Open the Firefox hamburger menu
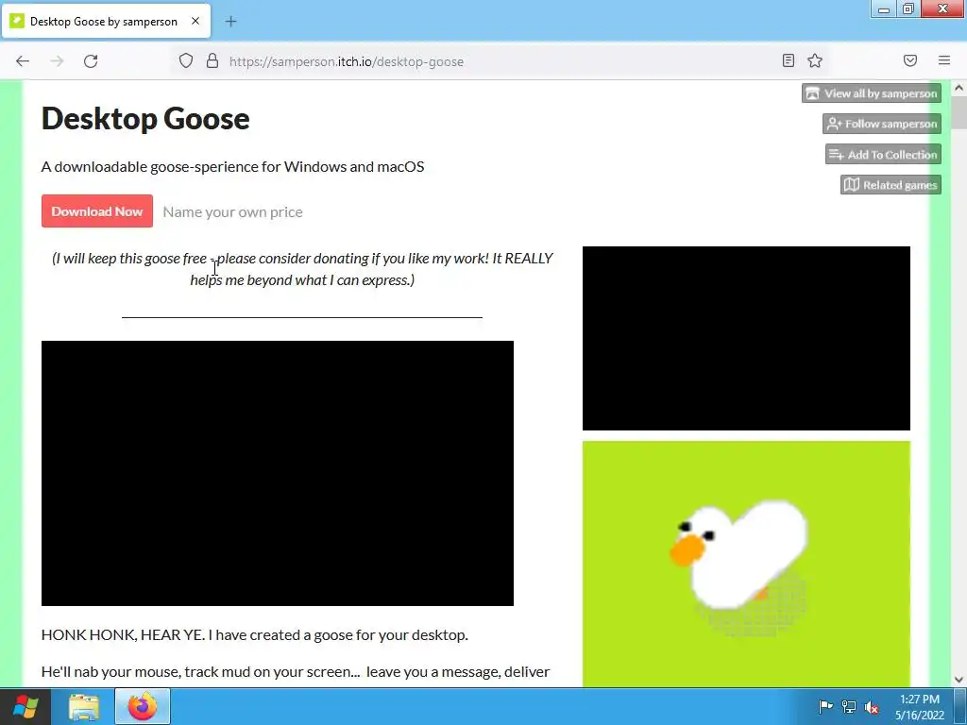Screen dimensions: 967x725 coord(944,60)
